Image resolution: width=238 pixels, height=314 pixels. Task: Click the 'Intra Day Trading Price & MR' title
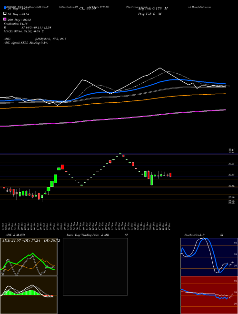pos(88,235)
